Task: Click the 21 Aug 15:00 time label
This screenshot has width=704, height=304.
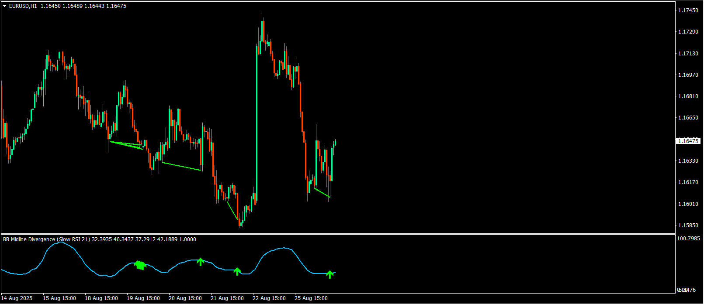Action: pos(227,298)
